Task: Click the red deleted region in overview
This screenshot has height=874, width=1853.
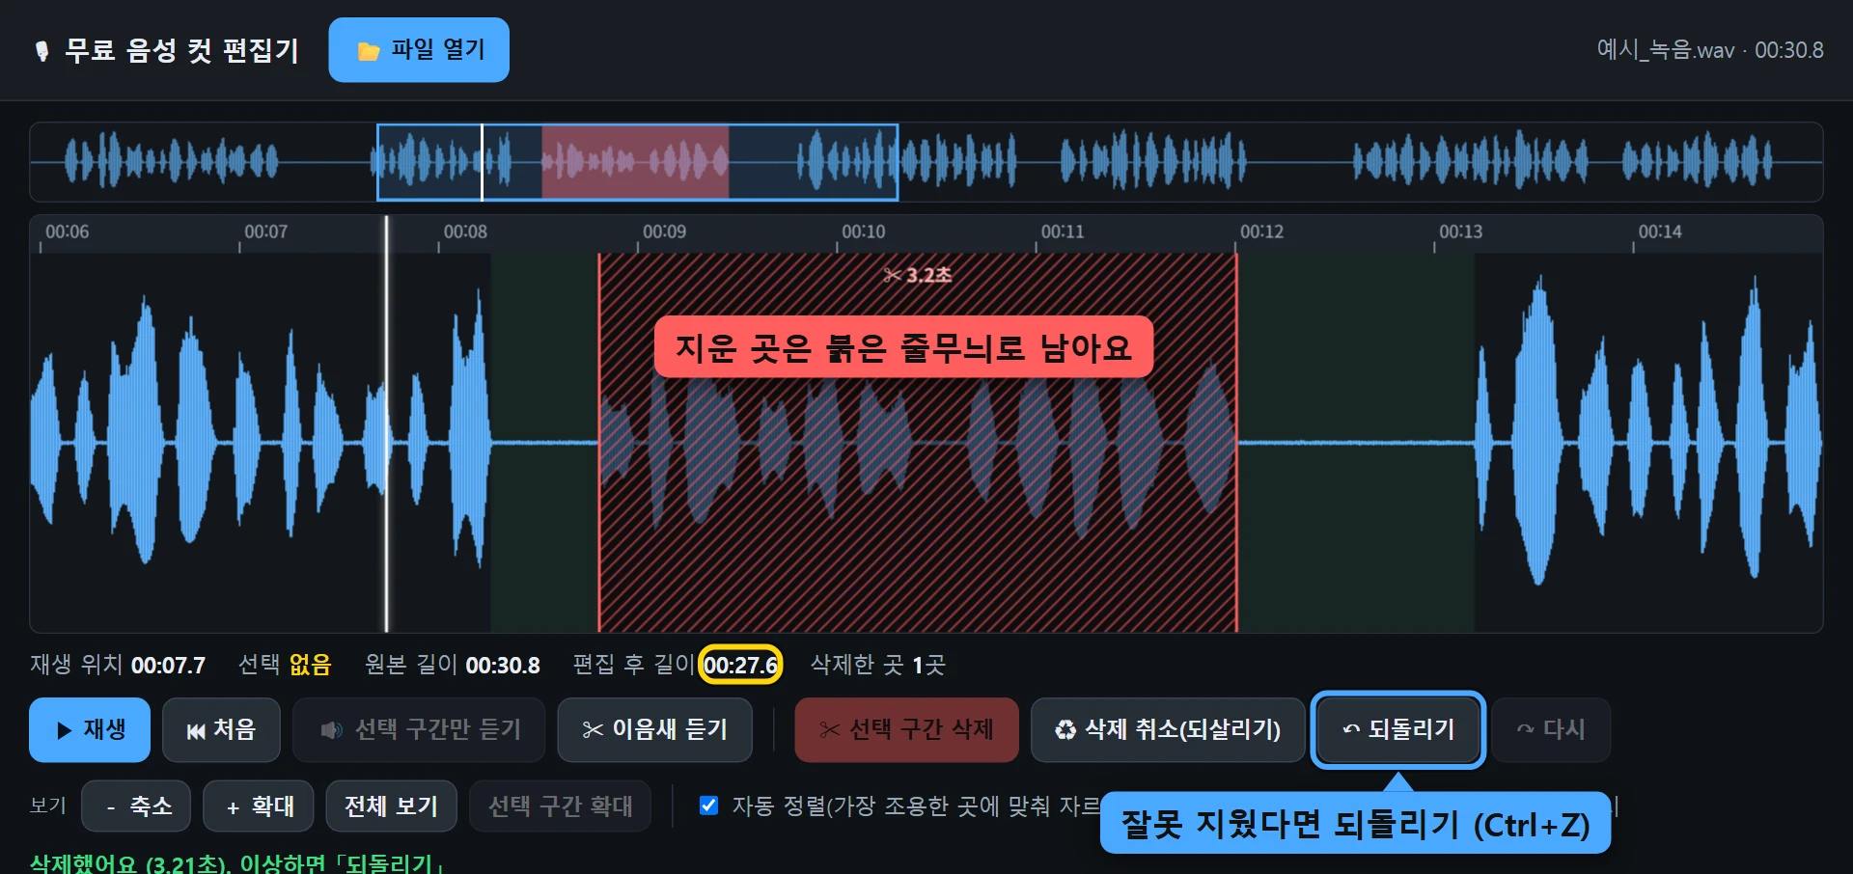Action: point(635,162)
